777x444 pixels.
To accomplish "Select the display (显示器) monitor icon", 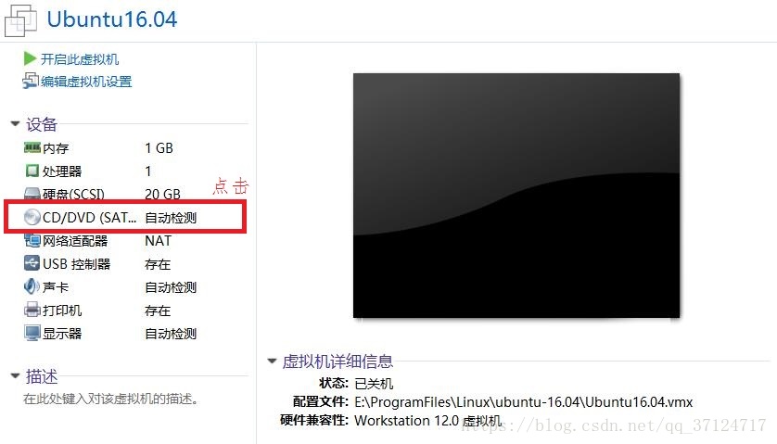I will [32, 333].
